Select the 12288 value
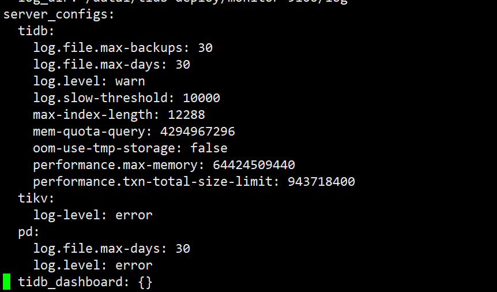This screenshot has height=292, width=497. [186, 115]
